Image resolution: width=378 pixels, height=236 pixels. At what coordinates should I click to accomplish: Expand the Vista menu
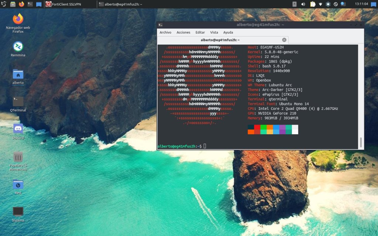pyautogui.click(x=214, y=32)
